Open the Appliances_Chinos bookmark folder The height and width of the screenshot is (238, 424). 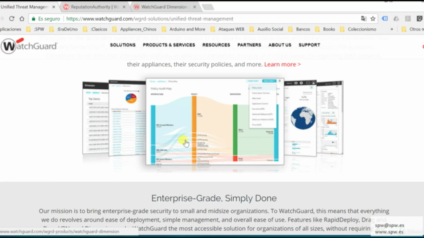[134, 29]
